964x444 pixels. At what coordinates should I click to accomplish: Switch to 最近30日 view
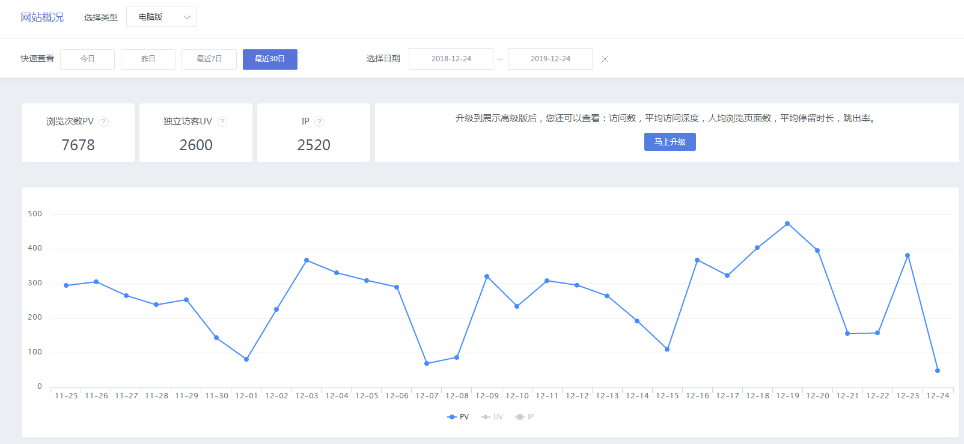270,59
